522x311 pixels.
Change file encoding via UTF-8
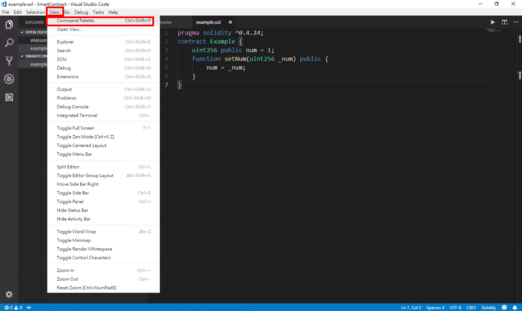tap(455, 308)
